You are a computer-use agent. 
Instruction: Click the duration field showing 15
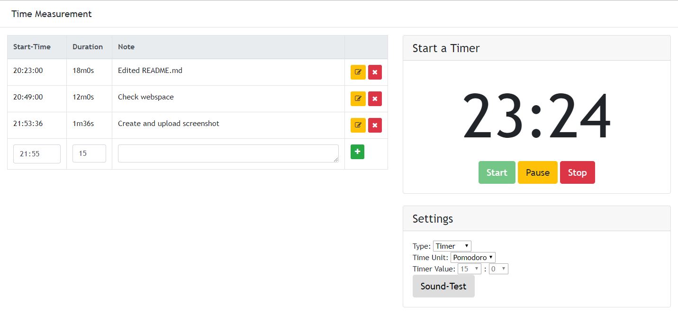89,153
